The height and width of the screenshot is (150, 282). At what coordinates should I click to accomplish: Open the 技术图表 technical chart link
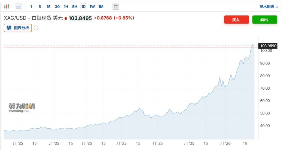[268, 7]
